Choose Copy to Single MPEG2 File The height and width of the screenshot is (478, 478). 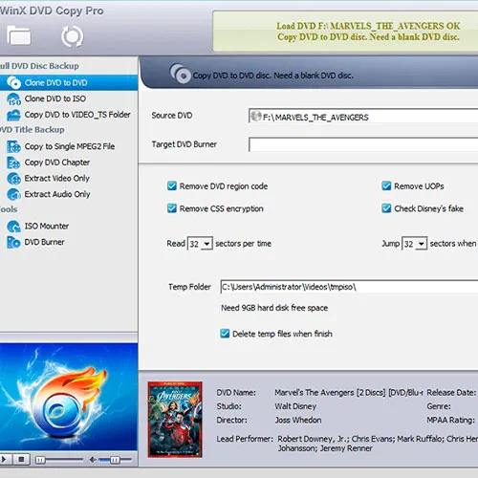69,146
